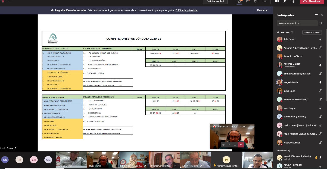Screen dimensions: 327x169
Task: Click the Solicitar control button
Action: pos(215,1)
